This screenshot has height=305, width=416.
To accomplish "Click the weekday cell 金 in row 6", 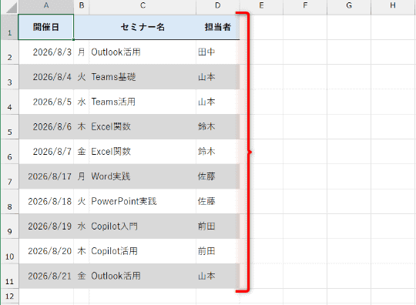I will 82,152.
